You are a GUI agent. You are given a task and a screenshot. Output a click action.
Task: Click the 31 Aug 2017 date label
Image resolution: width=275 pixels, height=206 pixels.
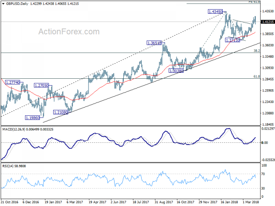164,202
